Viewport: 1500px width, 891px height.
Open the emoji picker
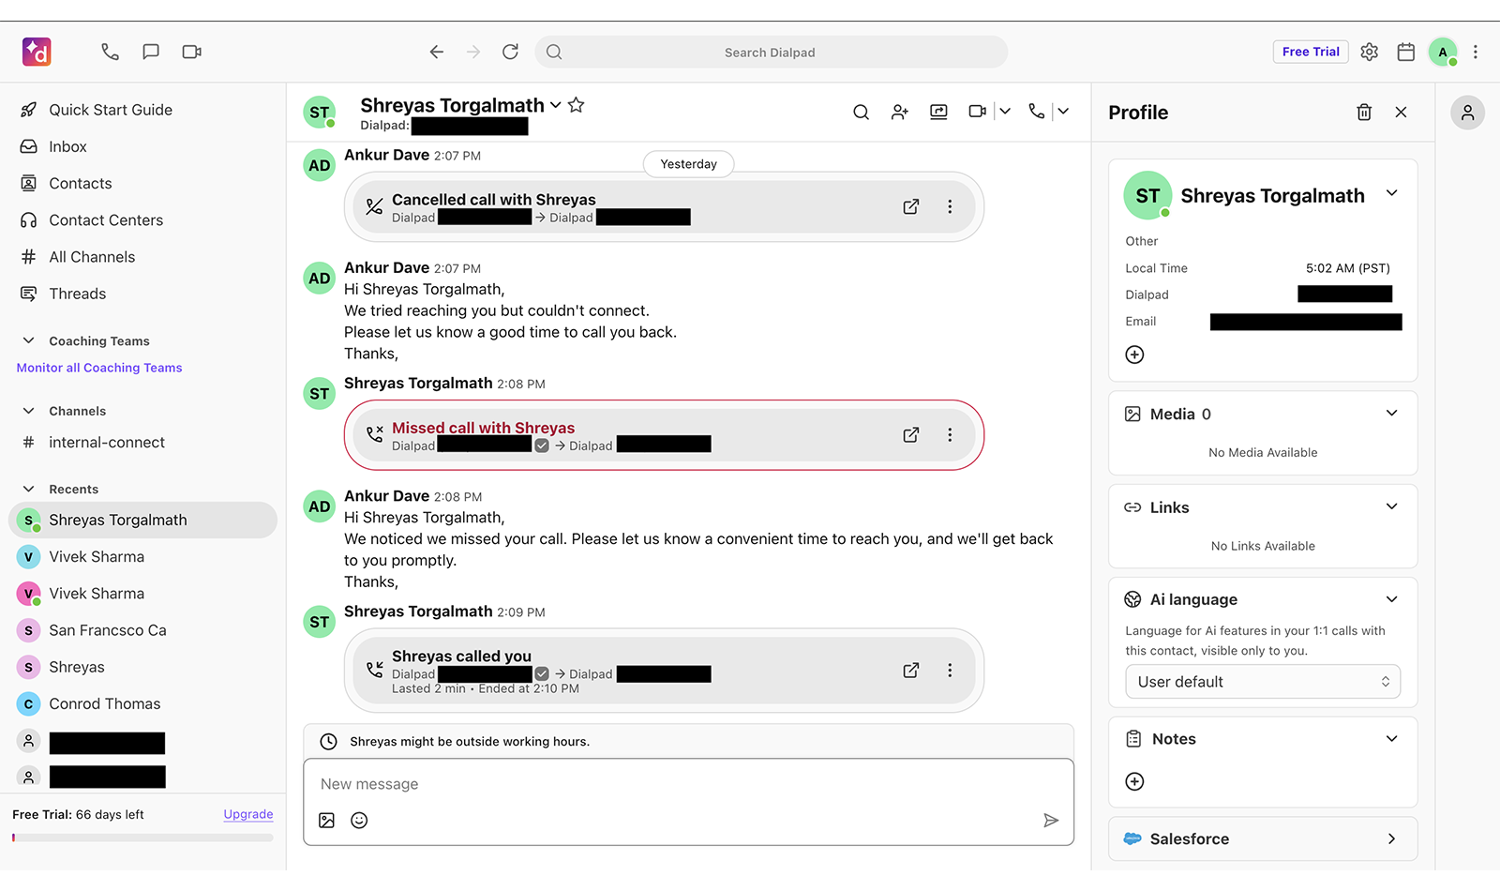click(x=359, y=821)
